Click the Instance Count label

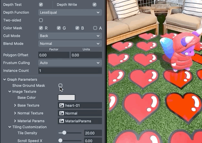click(x=16, y=71)
